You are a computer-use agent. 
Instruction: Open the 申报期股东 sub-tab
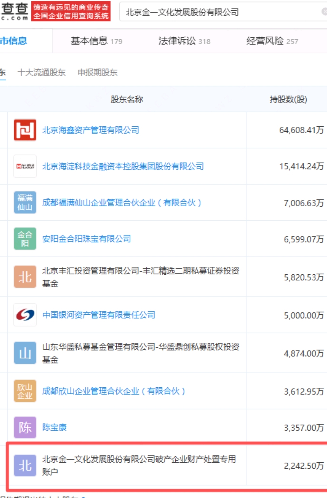(x=97, y=72)
